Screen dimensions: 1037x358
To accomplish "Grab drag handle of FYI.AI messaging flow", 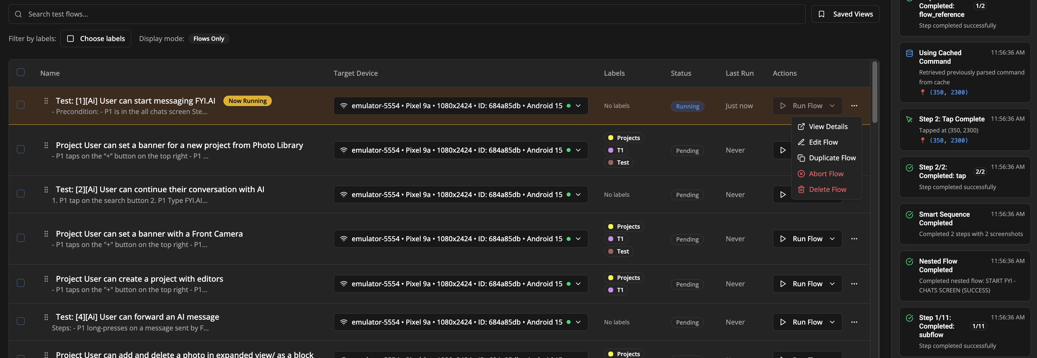I will pyautogui.click(x=46, y=101).
